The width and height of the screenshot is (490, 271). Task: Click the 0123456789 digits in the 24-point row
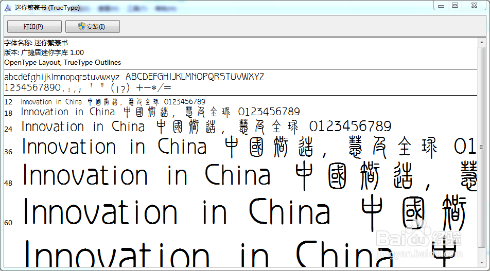point(351,127)
